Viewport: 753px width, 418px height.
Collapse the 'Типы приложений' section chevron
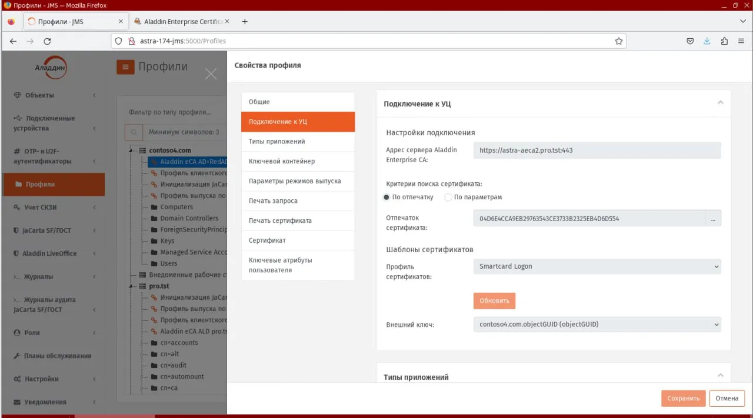coord(720,376)
